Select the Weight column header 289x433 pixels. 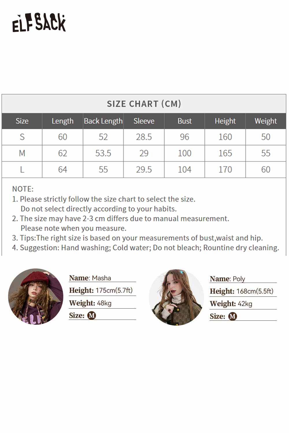point(266,121)
